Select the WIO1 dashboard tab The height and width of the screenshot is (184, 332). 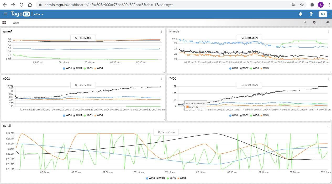pos(16,23)
